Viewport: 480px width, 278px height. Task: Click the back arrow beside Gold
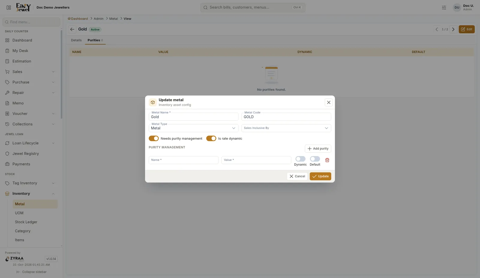(72, 29)
